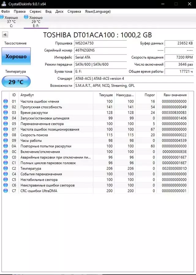Click the previous disk arrow button
Image resolution: width=196 pixels, height=275 pixels.
pyautogui.click(x=5, y=35)
